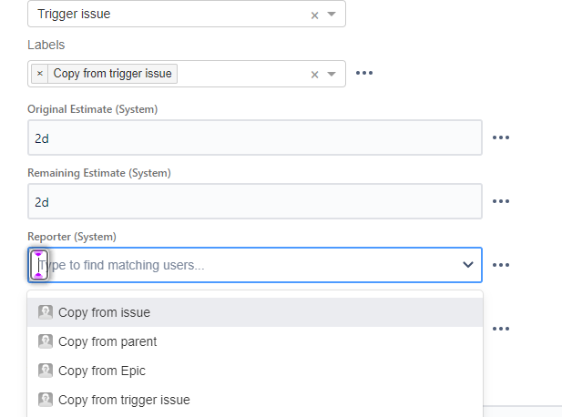Open more options for Remaining Estimate

click(500, 201)
